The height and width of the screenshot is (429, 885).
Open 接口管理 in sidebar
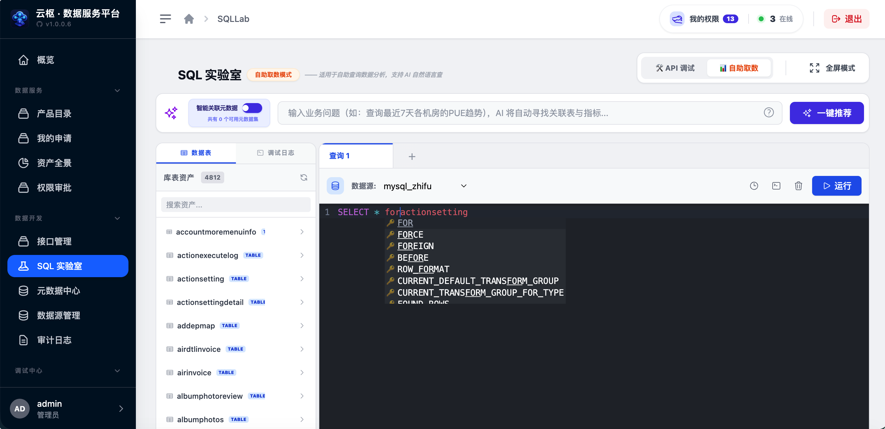(x=68, y=241)
